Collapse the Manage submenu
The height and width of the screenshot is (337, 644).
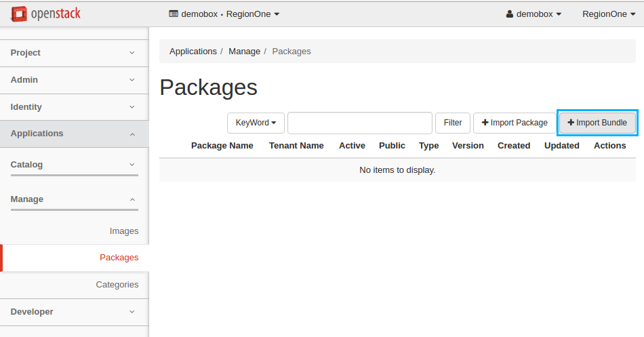click(73, 199)
